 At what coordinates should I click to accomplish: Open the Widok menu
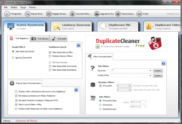[x=14, y=7]
